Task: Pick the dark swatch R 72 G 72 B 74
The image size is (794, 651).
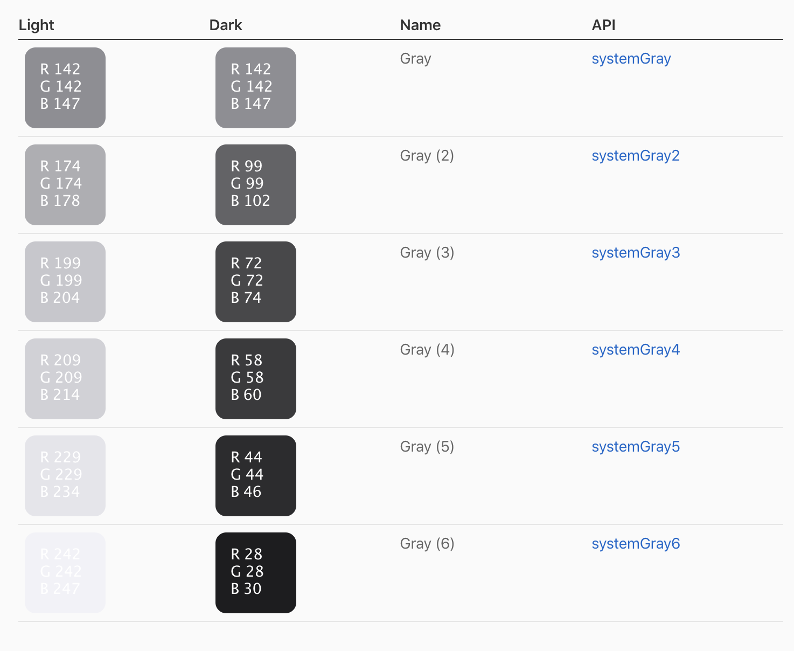Action: (256, 282)
